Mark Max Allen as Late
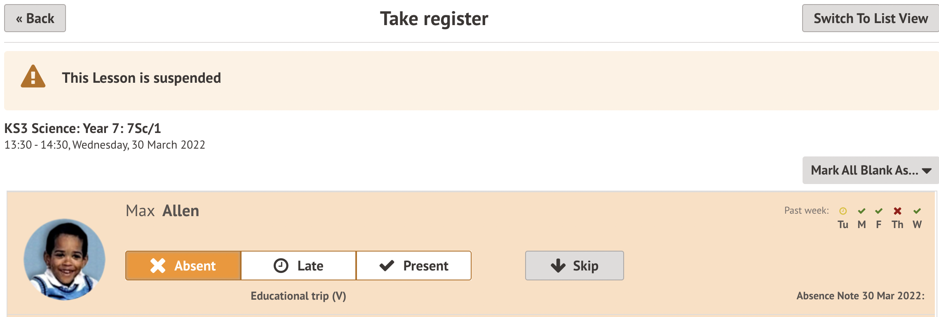The width and height of the screenshot is (939, 317). (298, 266)
